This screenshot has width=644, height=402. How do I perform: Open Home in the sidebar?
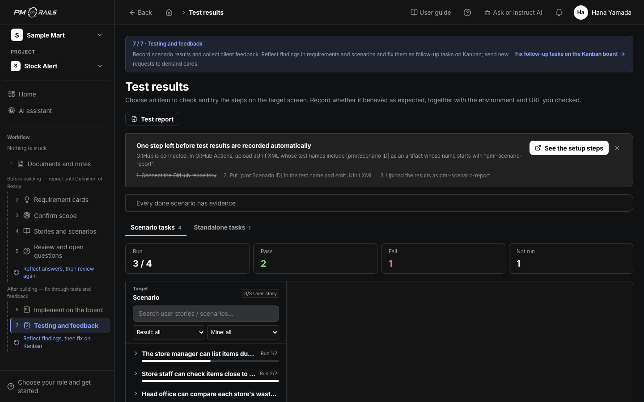57,94
